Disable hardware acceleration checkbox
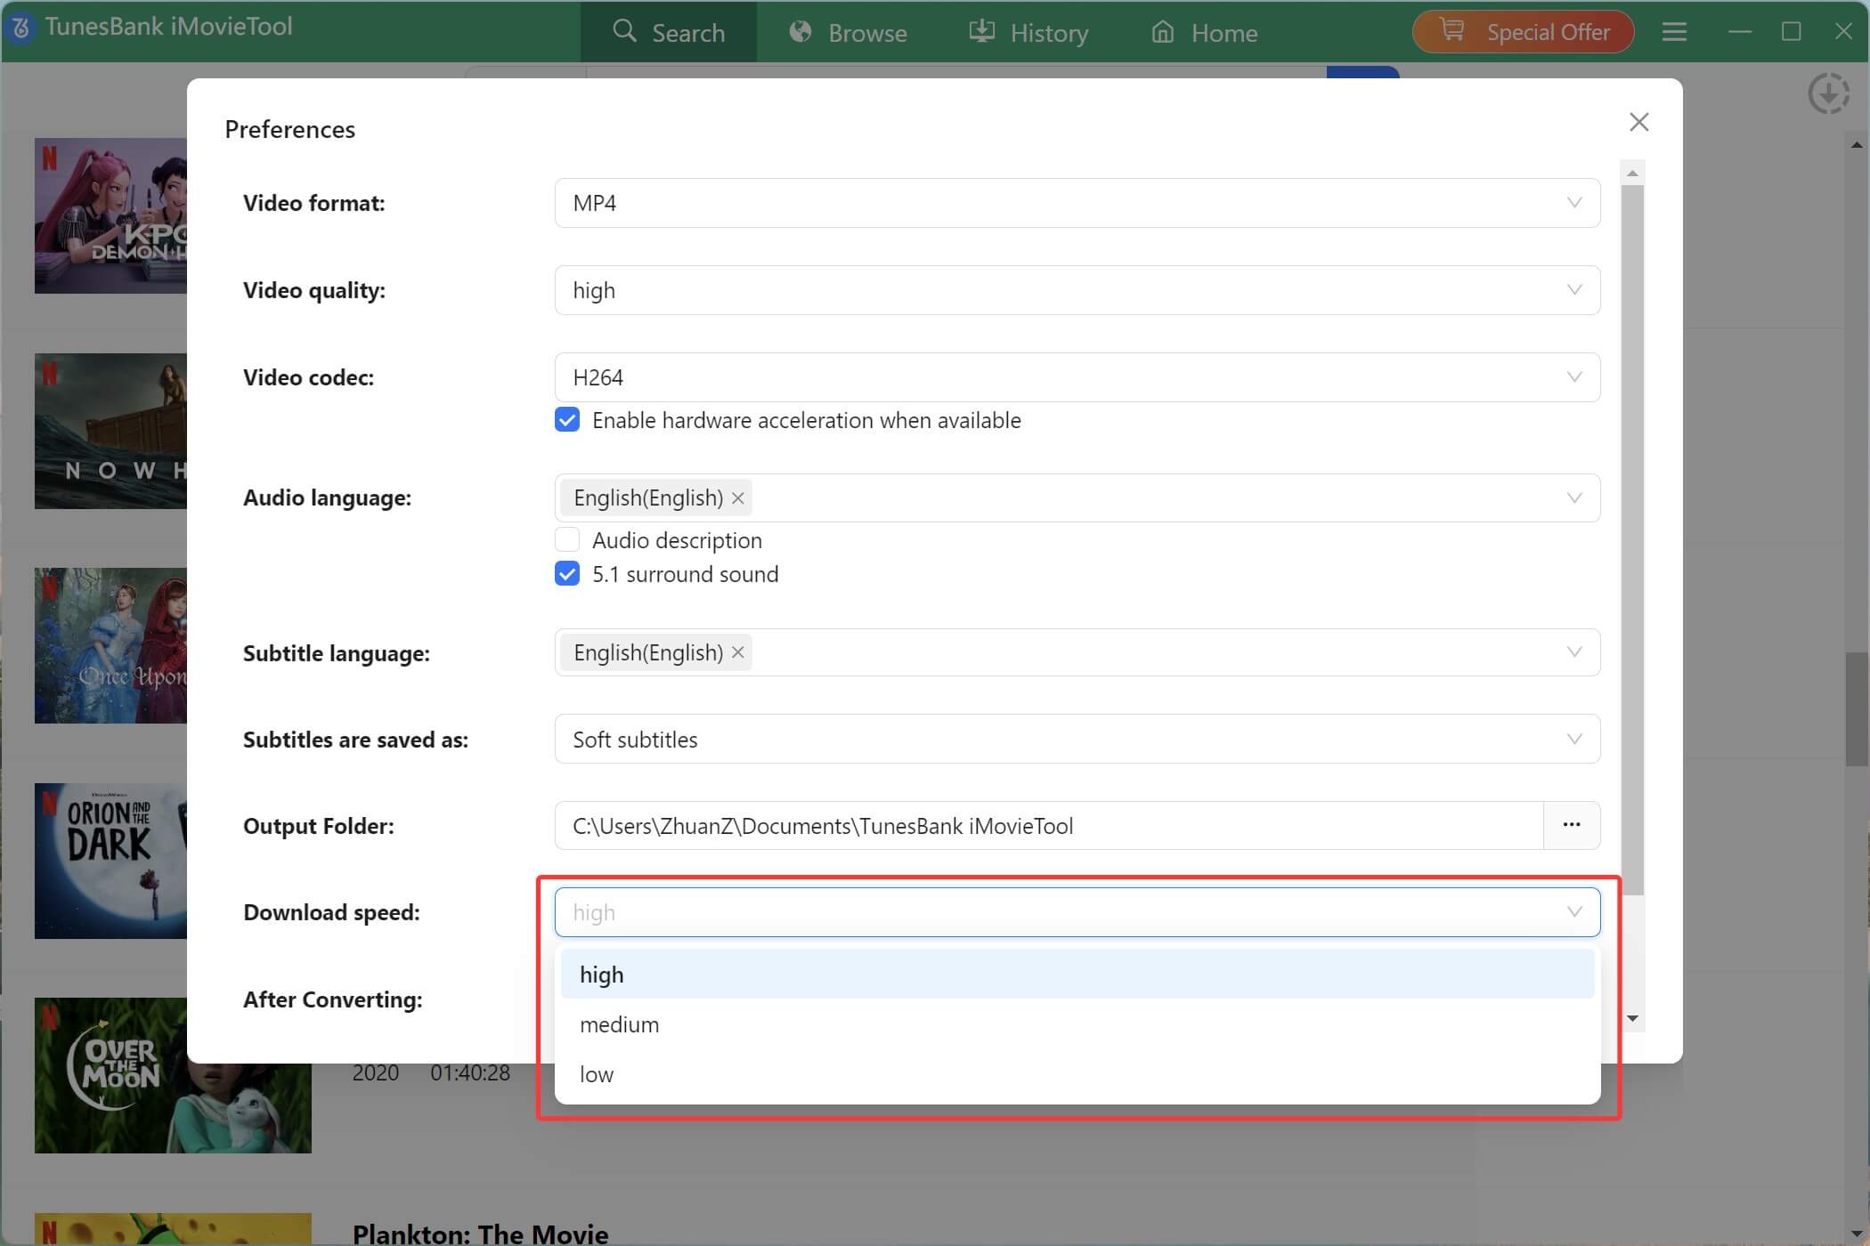Image resolution: width=1870 pixels, height=1246 pixels. coord(567,419)
